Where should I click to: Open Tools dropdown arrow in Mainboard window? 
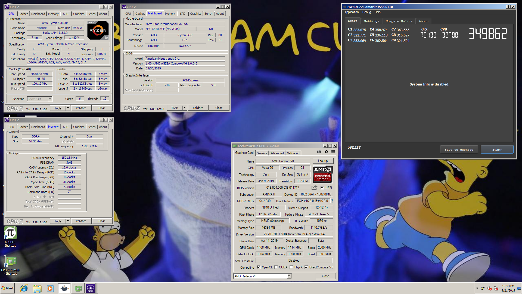(x=185, y=108)
